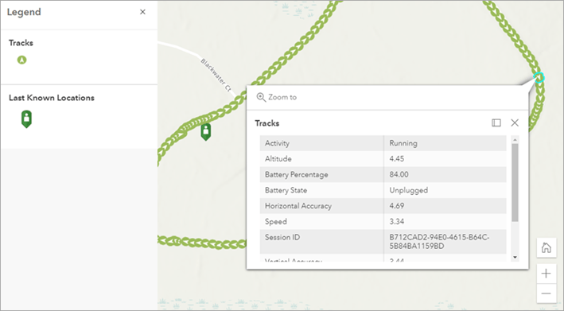Select the Running activity value
Image resolution: width=564 pixels, height=311 pixels.
[x=403, y=143]
